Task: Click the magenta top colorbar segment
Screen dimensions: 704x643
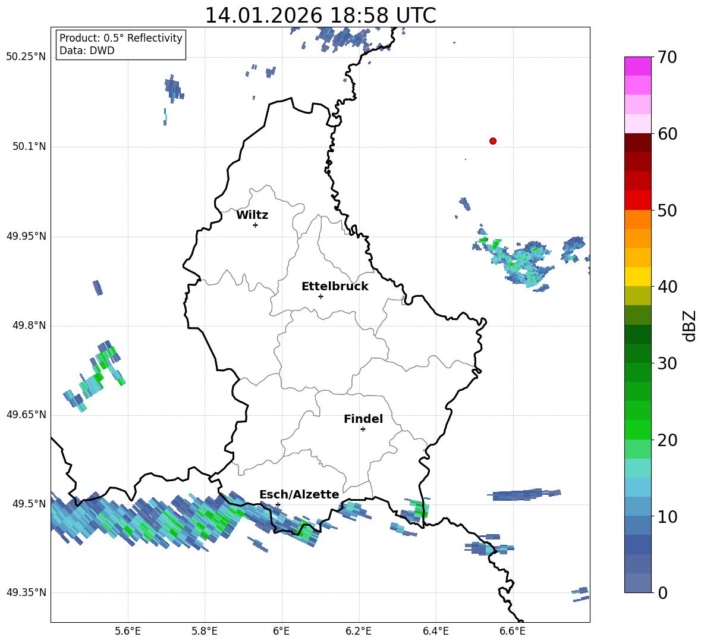Action: (x=637, y=66)
